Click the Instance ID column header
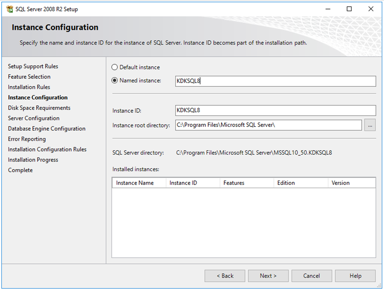Viewport: 384px width, 290px height. tap(193, 183)
